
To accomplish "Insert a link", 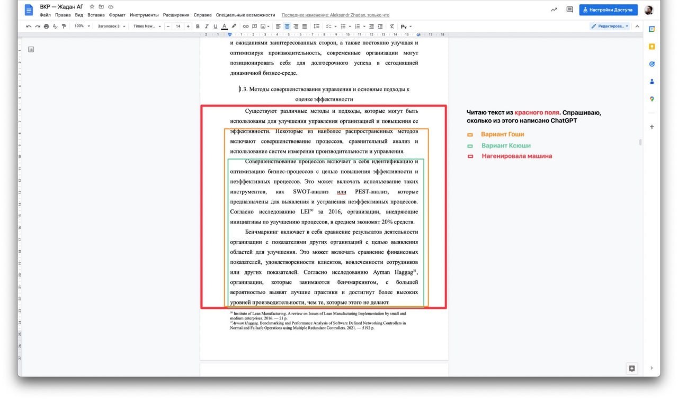I will click(246, 26).
